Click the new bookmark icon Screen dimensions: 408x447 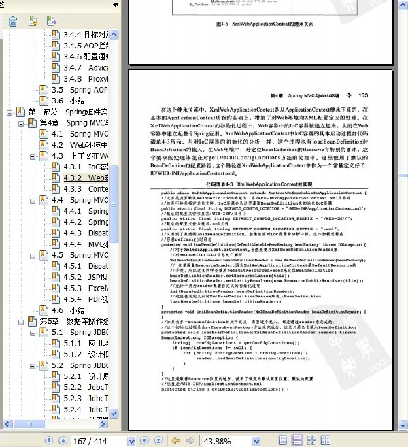click(33, 21)
